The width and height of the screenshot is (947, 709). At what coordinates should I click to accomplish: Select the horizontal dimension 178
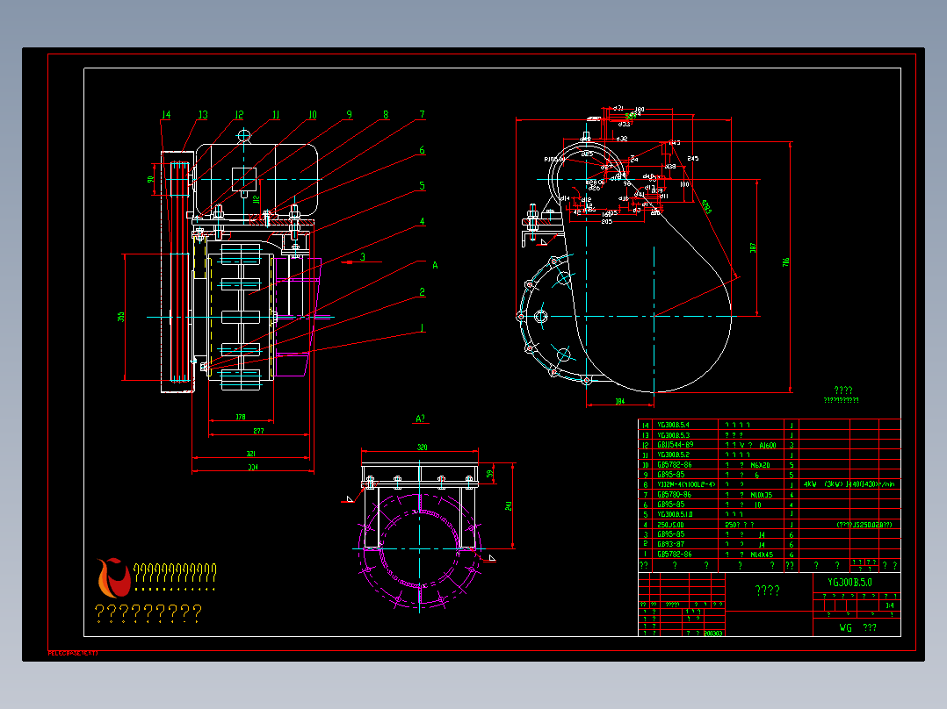point(241,417)
